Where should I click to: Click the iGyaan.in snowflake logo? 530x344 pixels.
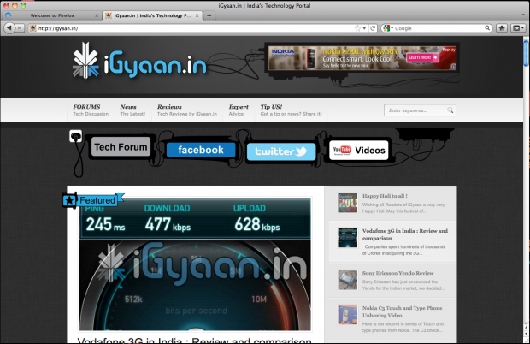87,62
